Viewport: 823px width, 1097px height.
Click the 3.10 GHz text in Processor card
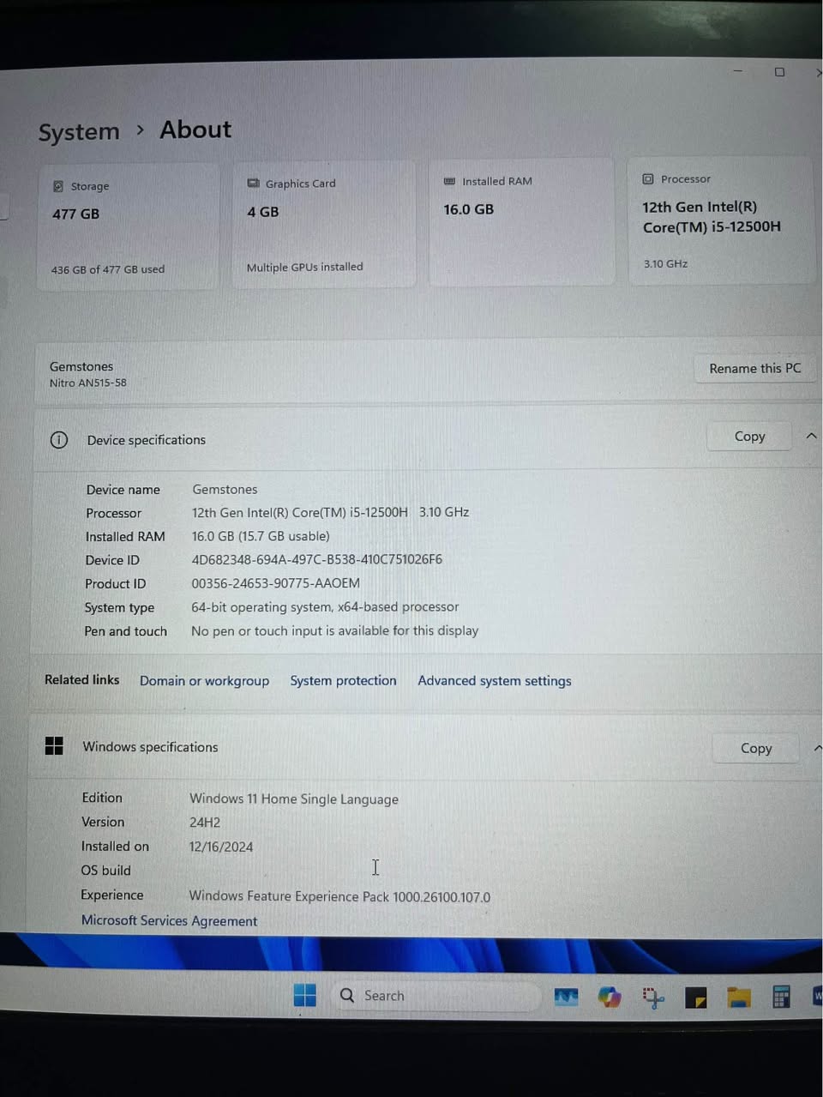pos(665,264)
